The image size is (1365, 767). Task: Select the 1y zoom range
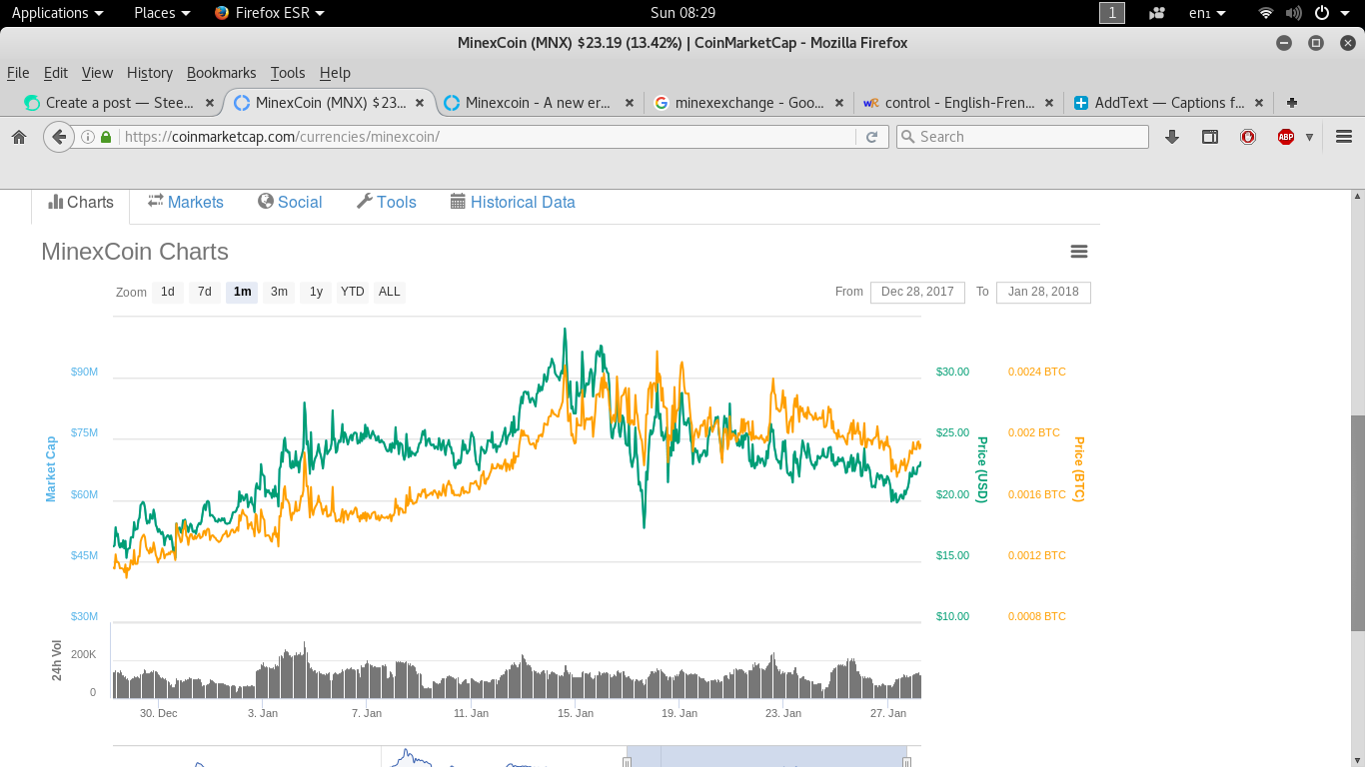(316, 292)
